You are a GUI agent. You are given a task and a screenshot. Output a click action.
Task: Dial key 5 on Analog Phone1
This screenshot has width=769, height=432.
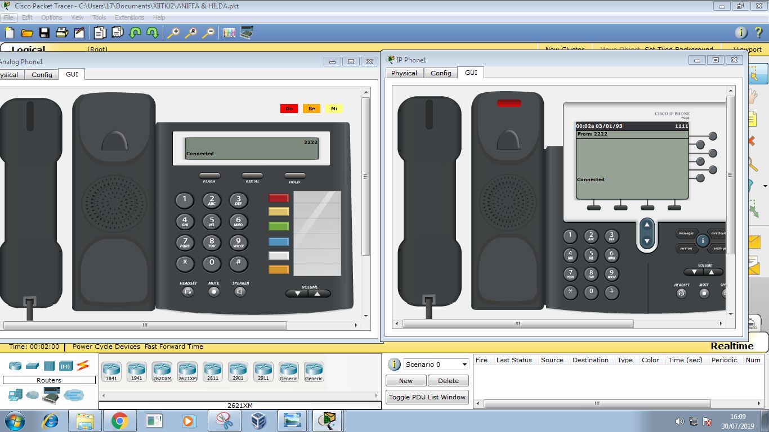[212, 222]
